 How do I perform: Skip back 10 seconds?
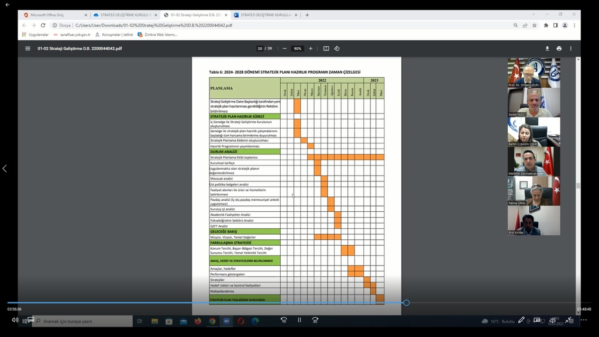tap(284, 320)
